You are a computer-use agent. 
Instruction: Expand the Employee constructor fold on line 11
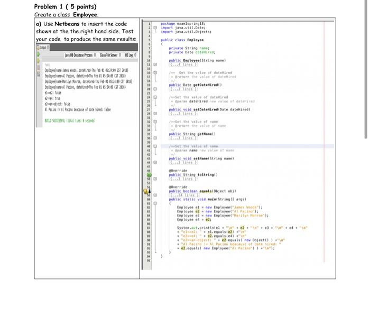click(155, 64)
